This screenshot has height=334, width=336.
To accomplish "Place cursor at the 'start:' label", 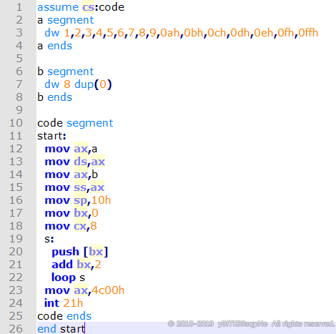I will coord(51,136).
